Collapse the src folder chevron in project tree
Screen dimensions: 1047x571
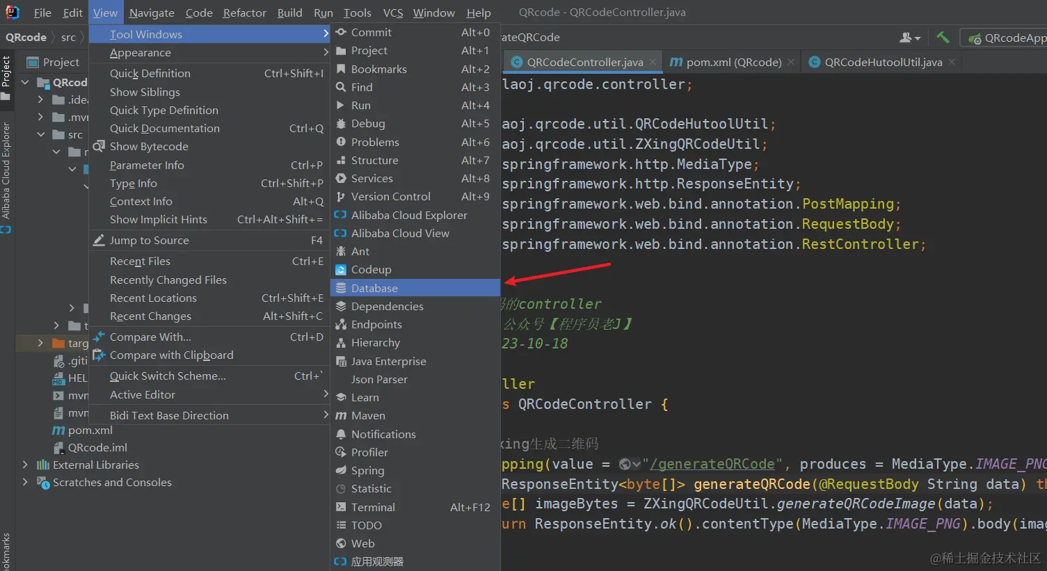pyautogui.click(x=41, y=134)
